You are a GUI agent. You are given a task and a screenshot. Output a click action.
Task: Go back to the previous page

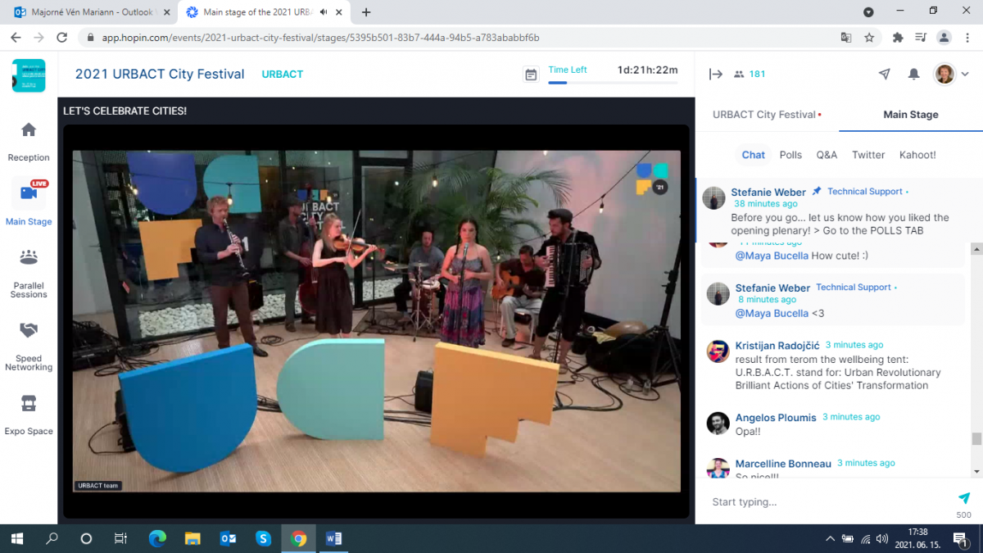tap(16, 38)
